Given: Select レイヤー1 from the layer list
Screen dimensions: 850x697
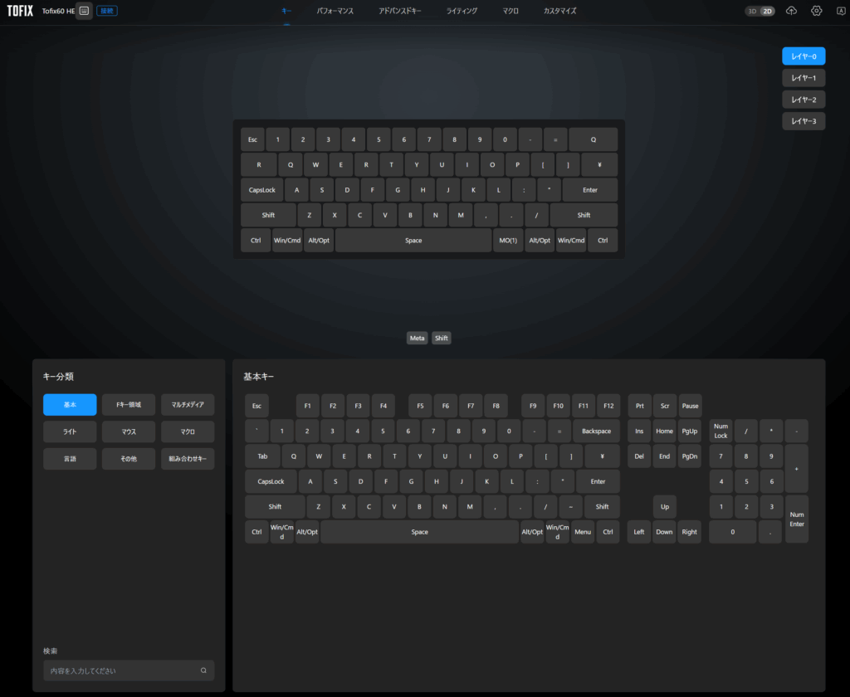Looking at the screenshot, I should click(804, 78).
